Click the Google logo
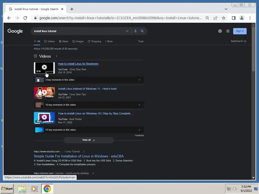The image size is (259, 194). (15, 31)
